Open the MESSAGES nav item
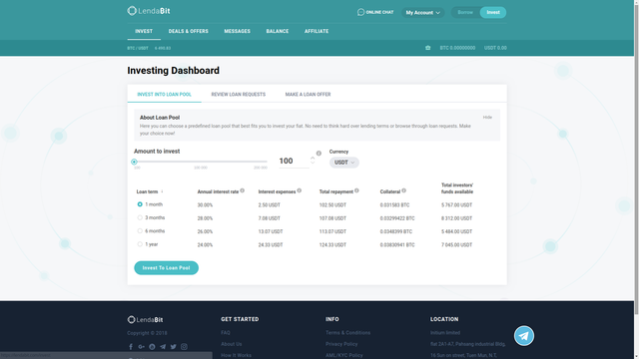The width and height of the screenshot is (639, 359). 238,31
